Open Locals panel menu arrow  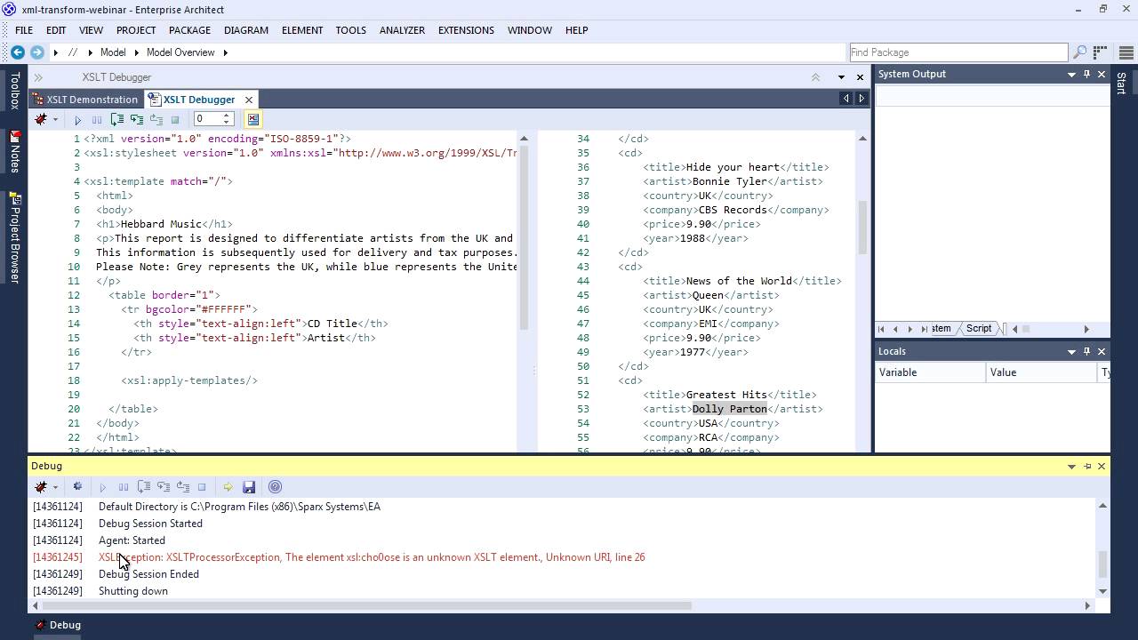[x=1071, y=352]
